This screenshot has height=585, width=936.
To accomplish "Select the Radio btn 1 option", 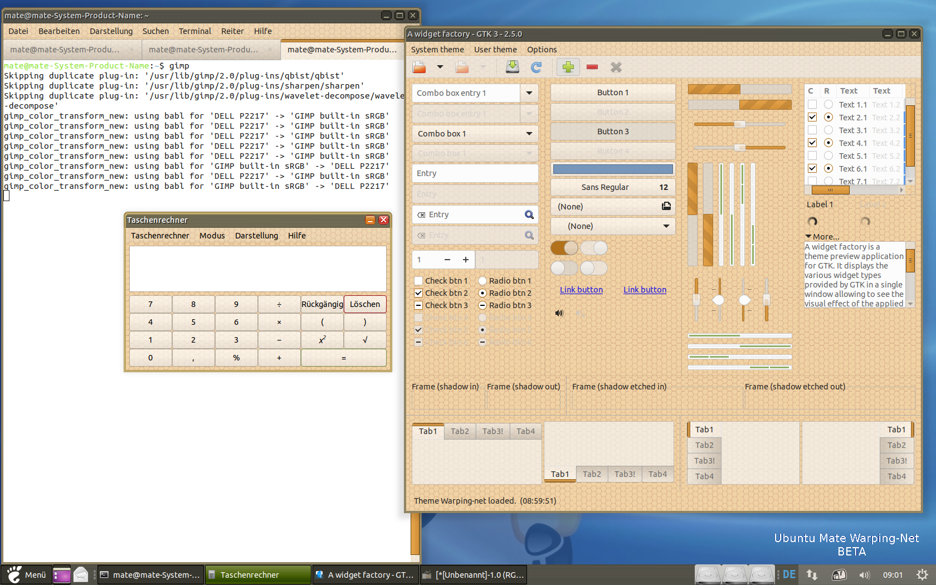I will (x=482, y=281).
